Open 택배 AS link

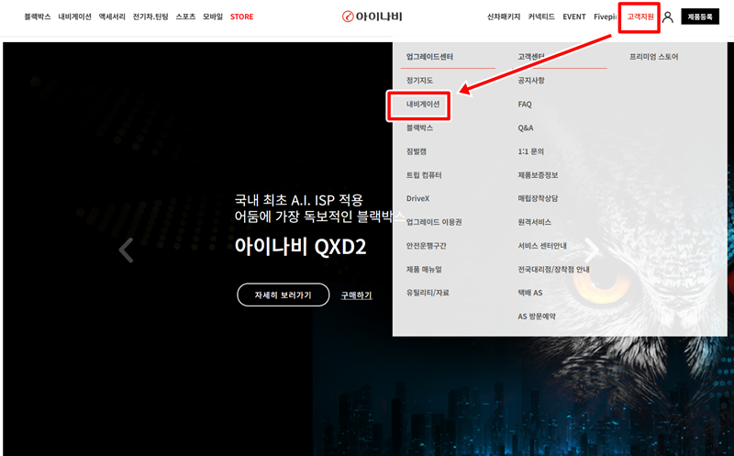pos(530,293)
